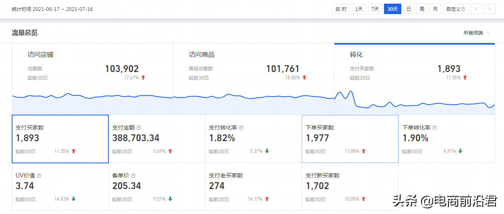Click the 统计时间 date range text

tap(52, 9)
